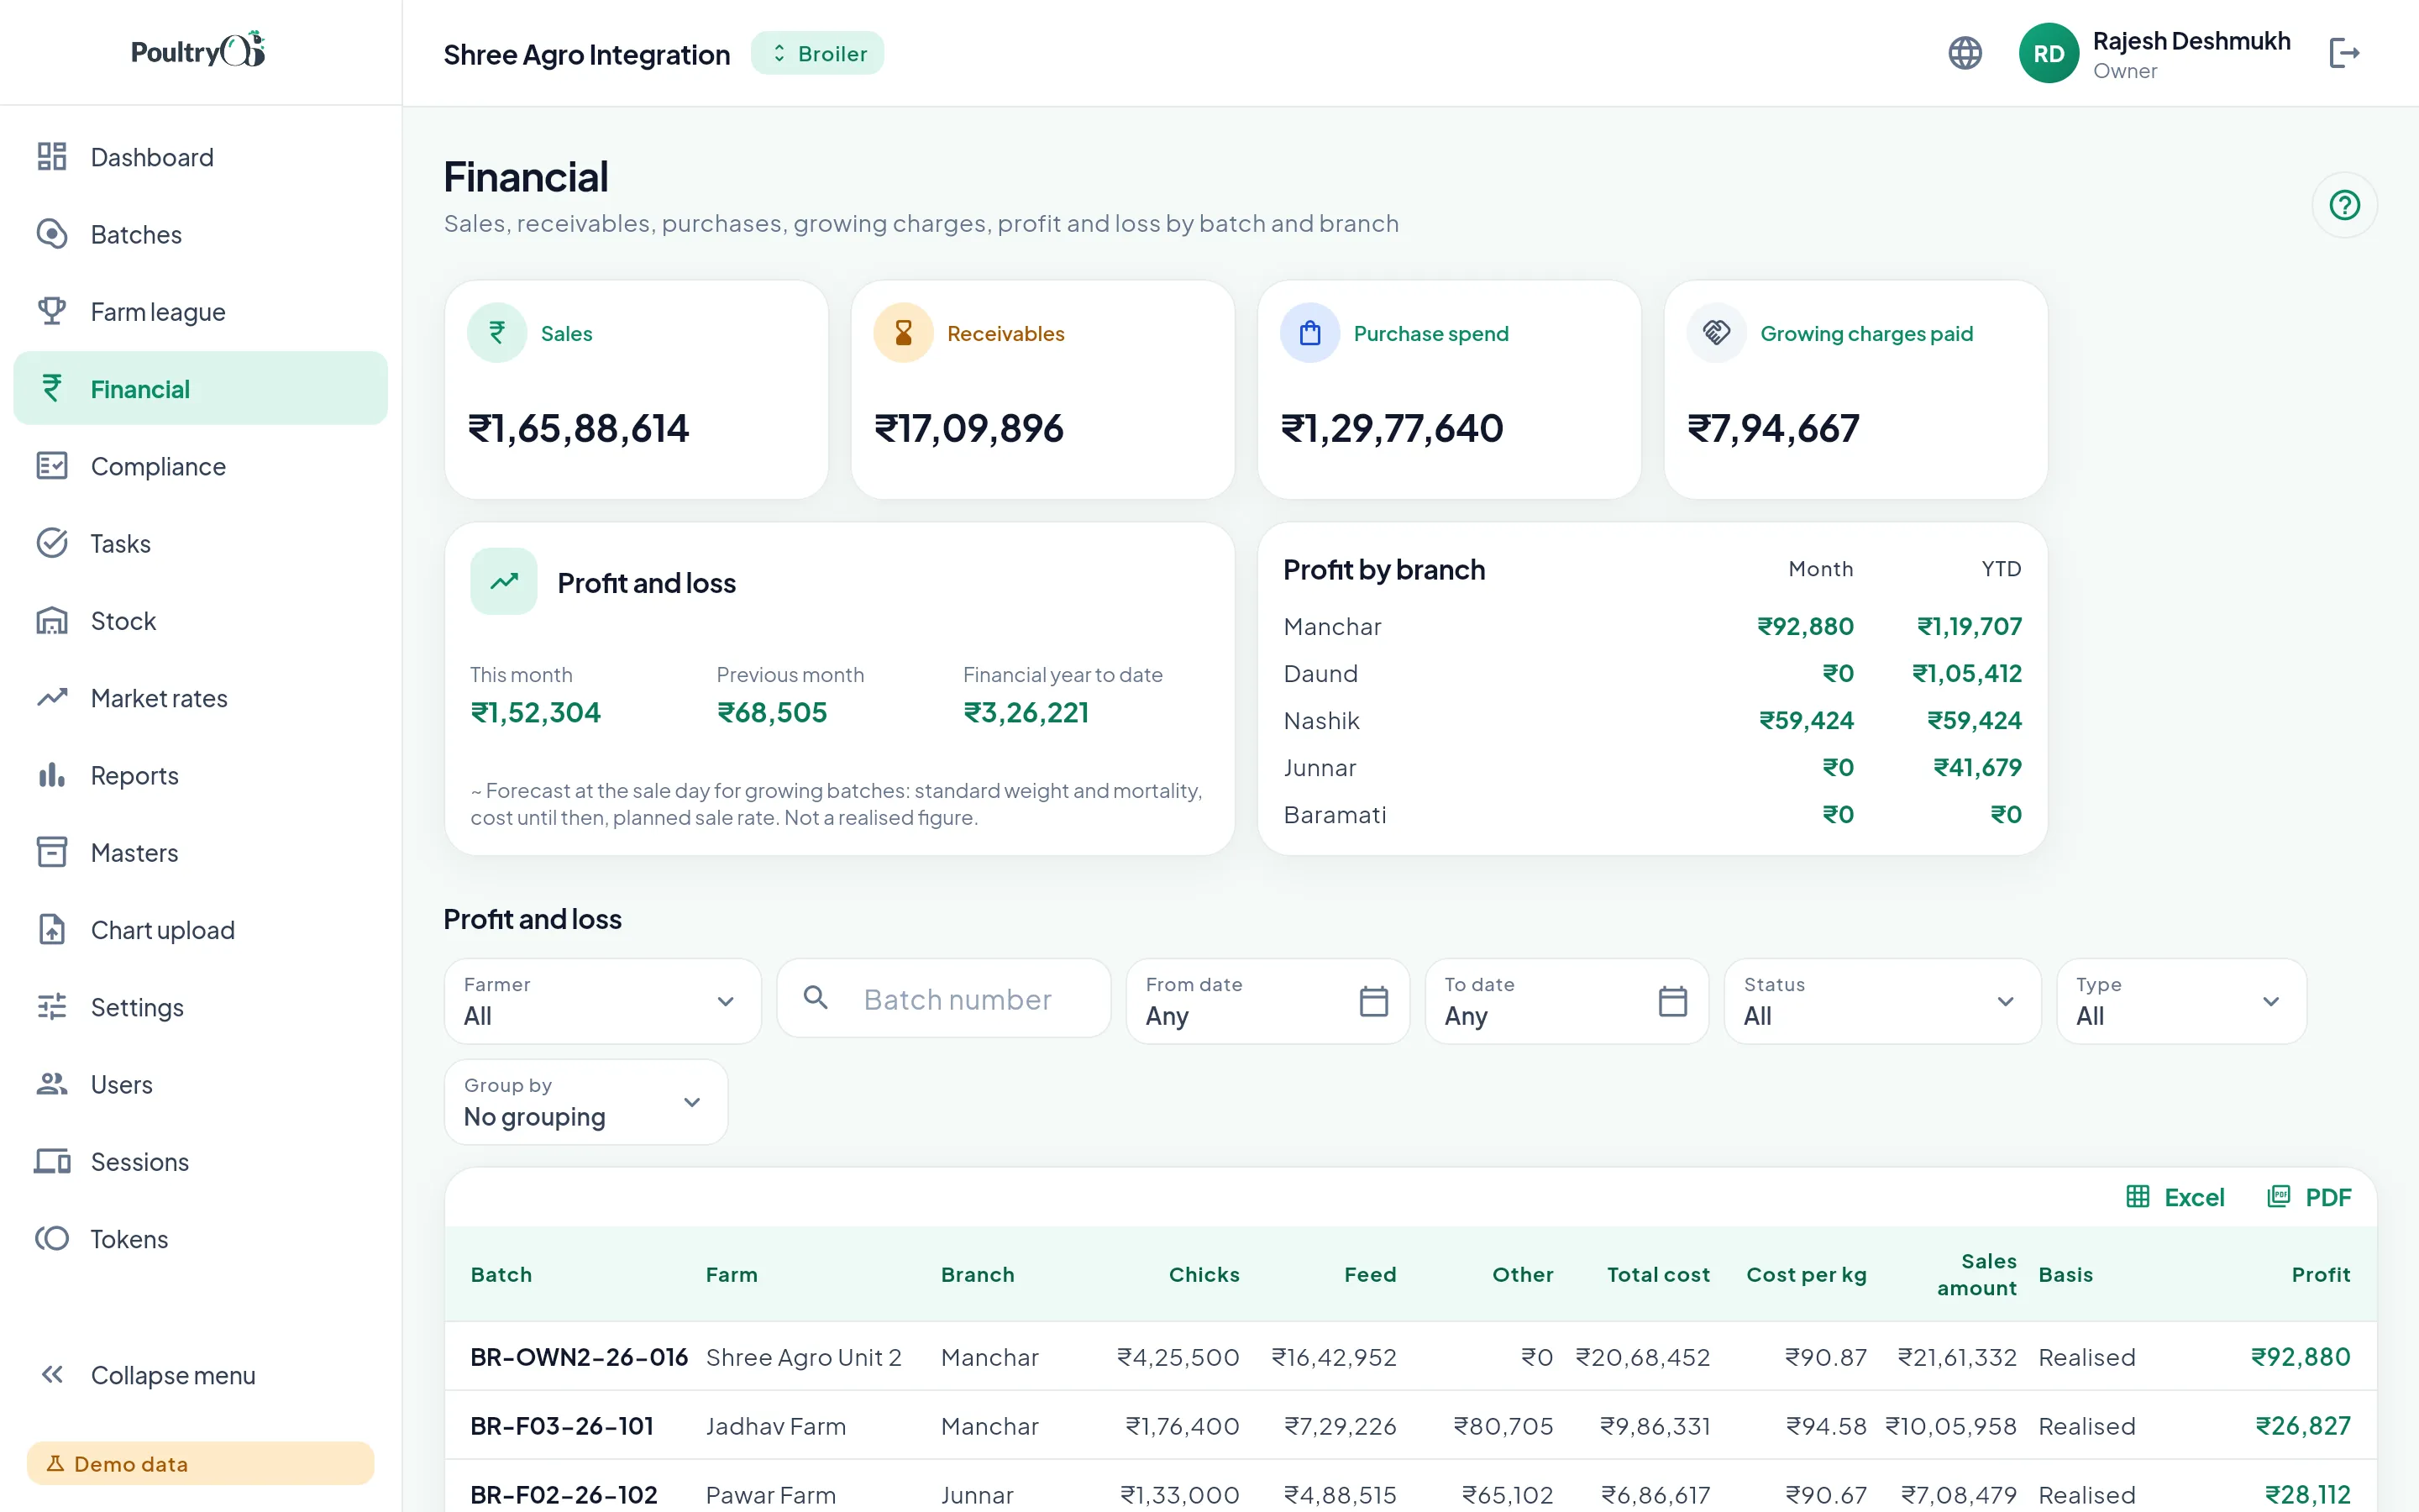The height and width of the screenshot is (1512, 2419).
Task: Click the Feed column header
Action: 1369,1274
